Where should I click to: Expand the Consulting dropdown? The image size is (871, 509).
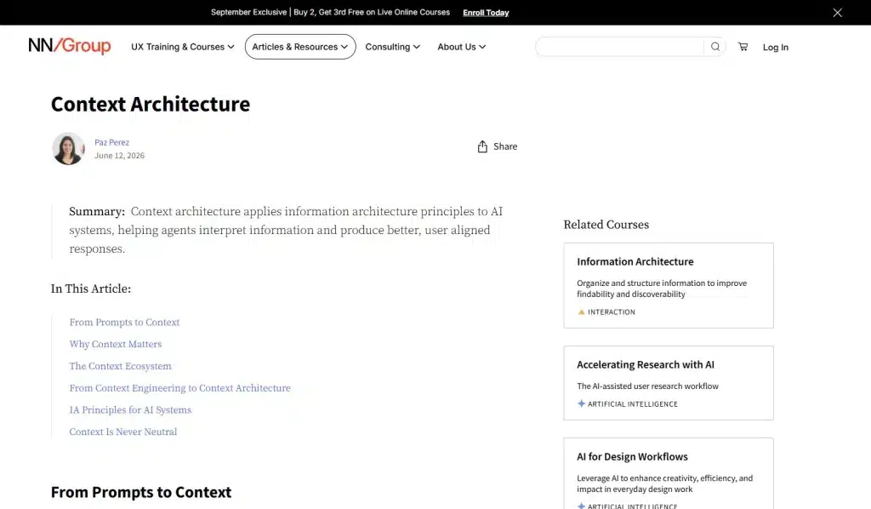[392, 47]
